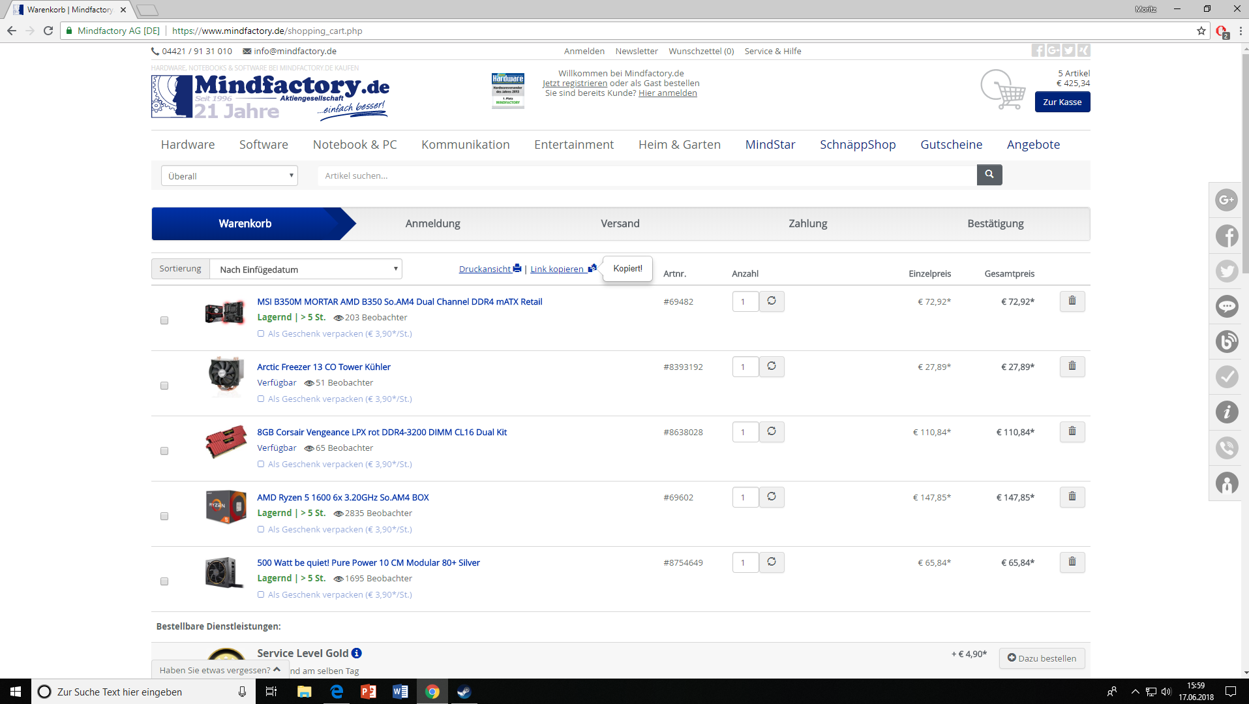The image size is (1249, 704).
Task: Expand 'Haben Sie etwas vergessen?' panel
Action: (x=220, y=669)
